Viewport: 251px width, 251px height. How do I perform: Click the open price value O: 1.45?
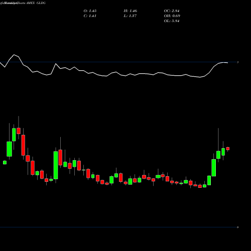coord(90,11)
